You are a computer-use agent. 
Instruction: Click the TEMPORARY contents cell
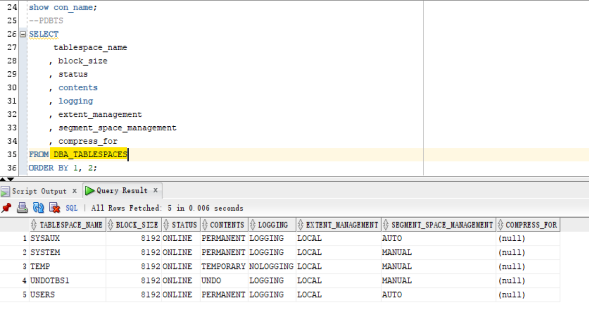click(x=223, y=267)
